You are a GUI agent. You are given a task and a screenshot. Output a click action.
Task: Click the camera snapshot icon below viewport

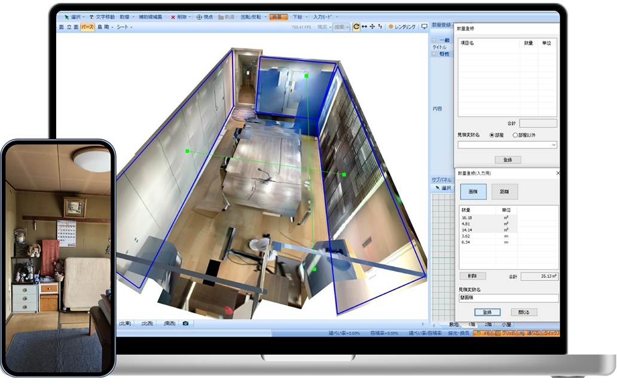click(185, 323)
